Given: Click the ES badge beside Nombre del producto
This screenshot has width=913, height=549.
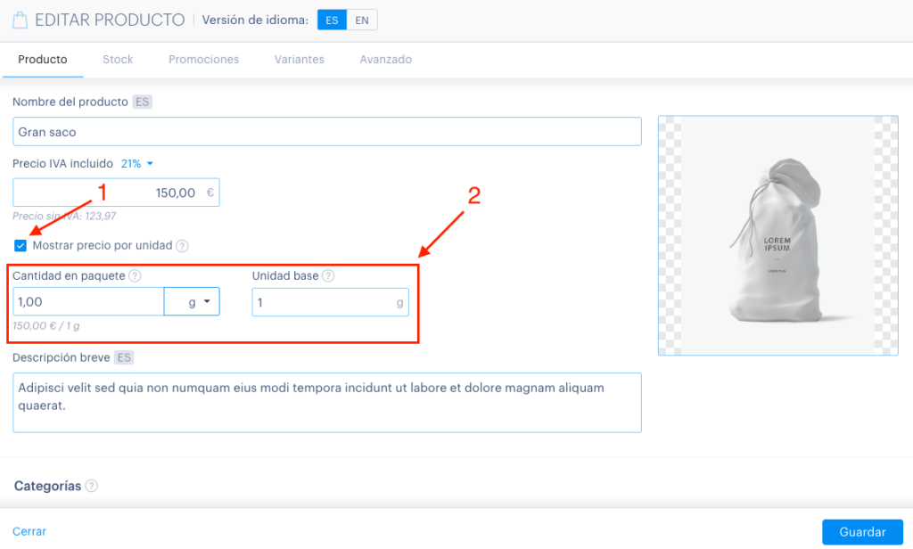Looking at the screenshot, I should (x=142, y=102).
